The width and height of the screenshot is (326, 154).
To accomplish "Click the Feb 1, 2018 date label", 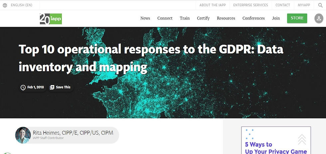I will (36, 87).
